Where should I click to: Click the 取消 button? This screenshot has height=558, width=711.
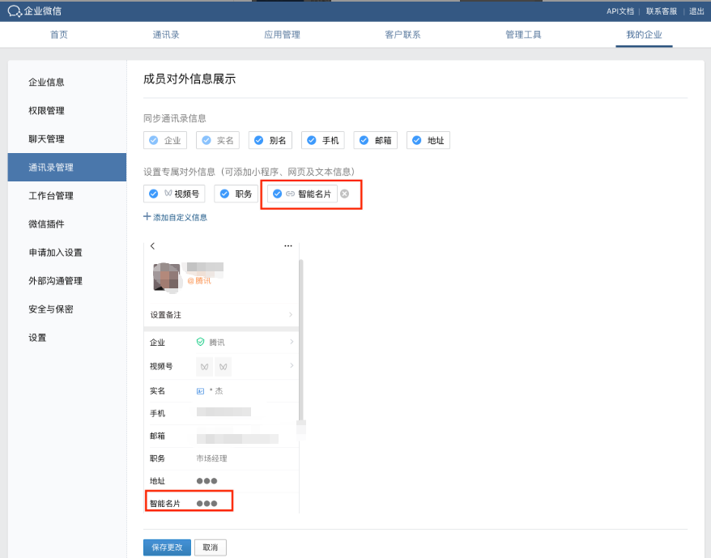point(211,547)
